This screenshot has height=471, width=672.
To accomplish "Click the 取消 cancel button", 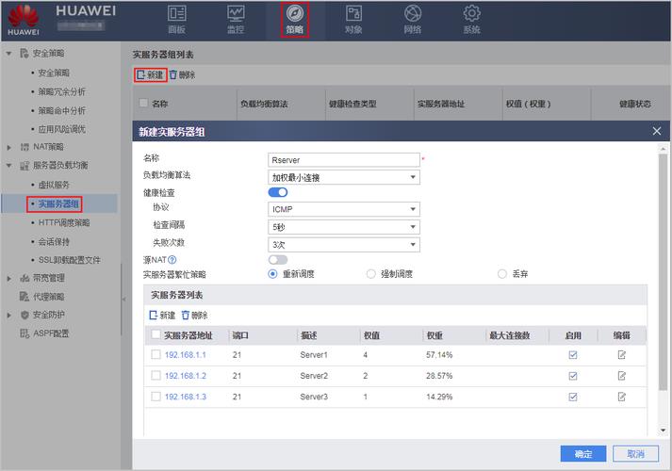I will pos(635,454).
